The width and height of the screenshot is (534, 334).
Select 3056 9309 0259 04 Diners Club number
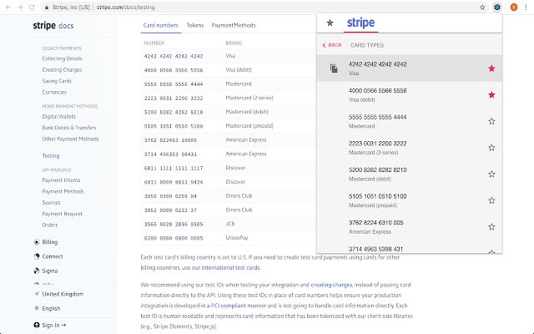click(170, 196)
